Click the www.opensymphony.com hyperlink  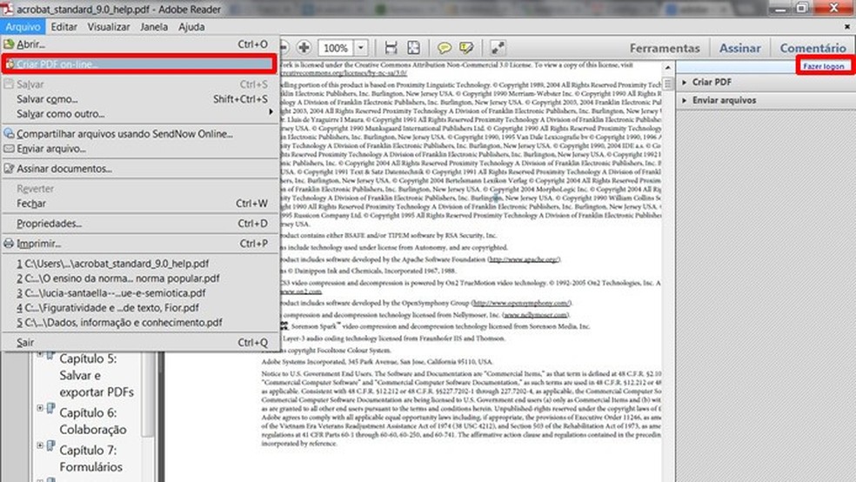pyautogui.click(x=521, y=303)
